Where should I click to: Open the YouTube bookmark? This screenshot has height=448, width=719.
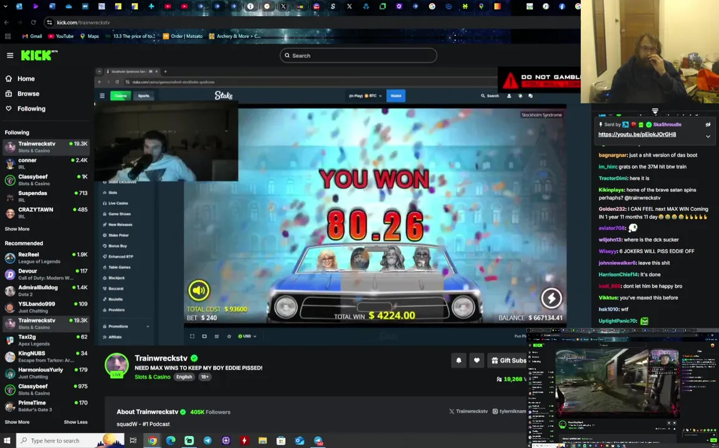tap(60, 36)
